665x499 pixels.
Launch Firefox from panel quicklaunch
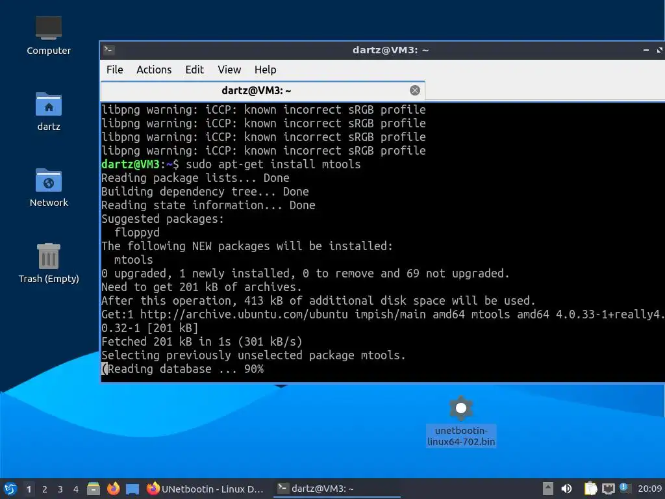pos(113,489)
